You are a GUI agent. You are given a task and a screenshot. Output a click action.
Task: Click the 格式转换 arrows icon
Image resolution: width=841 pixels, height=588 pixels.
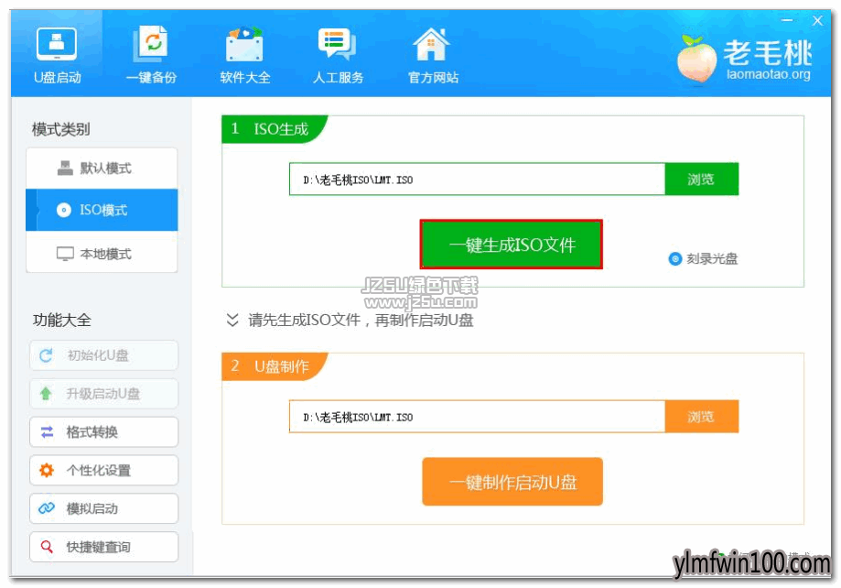pyautogui.click(x=48, y=431)
